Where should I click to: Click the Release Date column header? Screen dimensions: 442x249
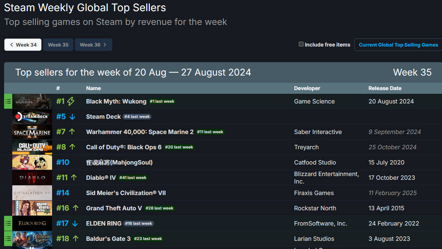click(x=385, y=88)
